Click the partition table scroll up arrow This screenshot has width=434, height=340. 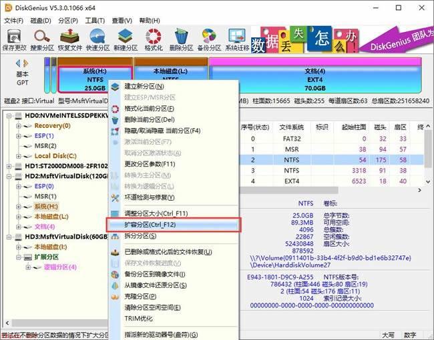(x=428, y=126)
